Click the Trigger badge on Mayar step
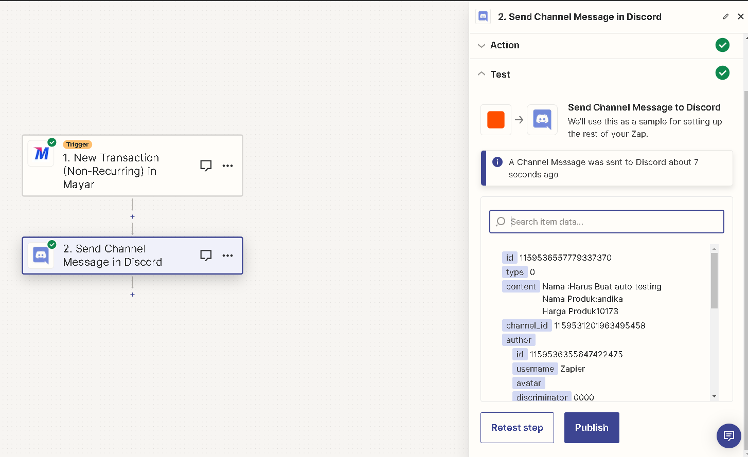The width and height of the screenshot is (748, 457). click(77, 144)
